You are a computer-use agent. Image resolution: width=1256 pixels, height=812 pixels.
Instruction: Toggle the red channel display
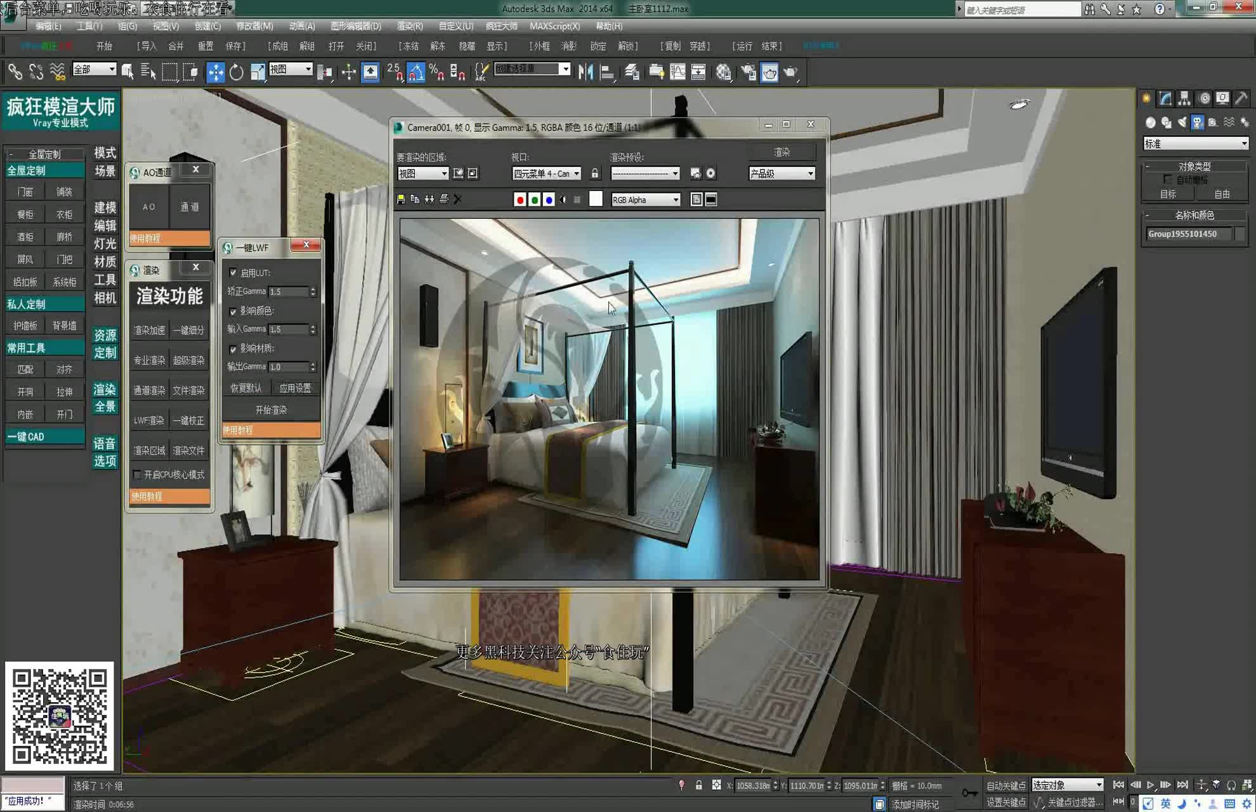[x=520, y=200]
